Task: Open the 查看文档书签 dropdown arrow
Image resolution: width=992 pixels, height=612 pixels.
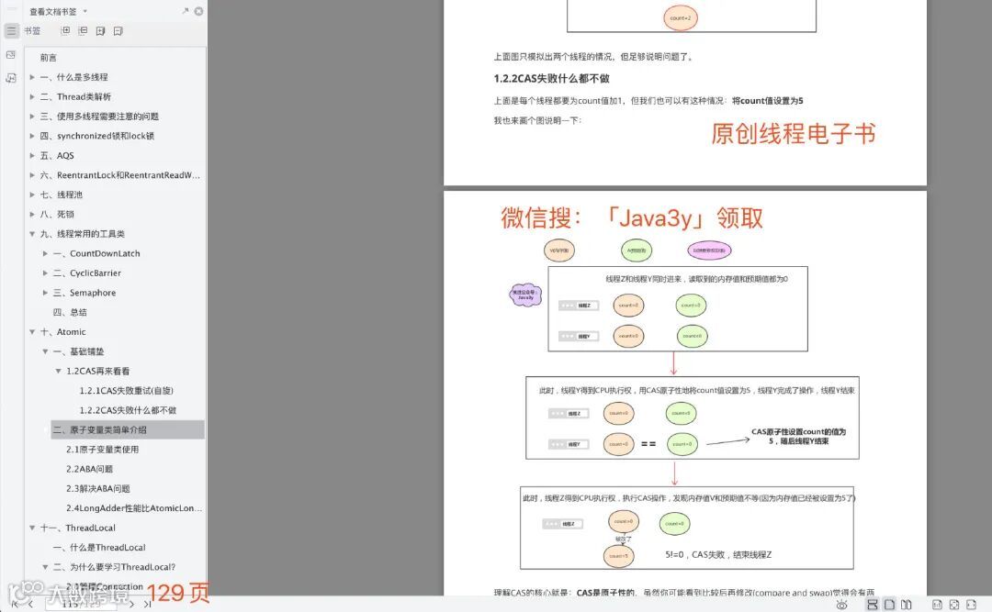Action: (x=85, y=11)
